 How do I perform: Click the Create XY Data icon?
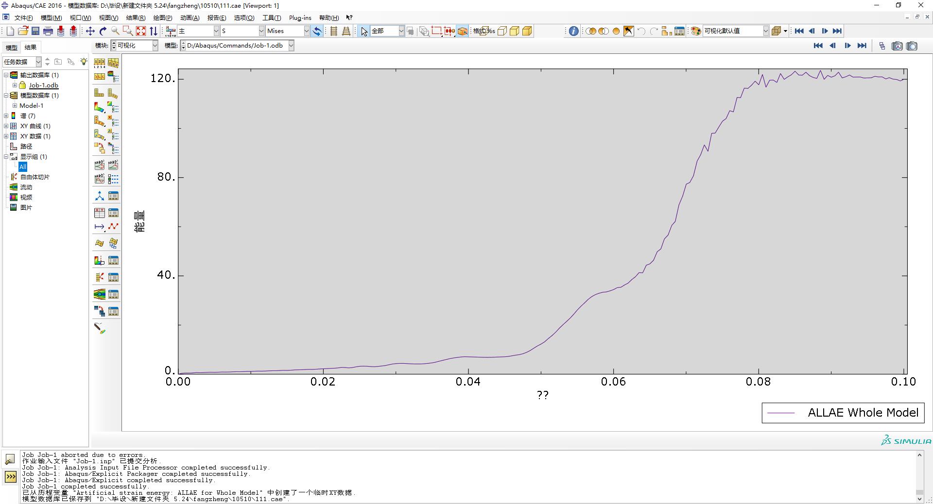pyautogui.click(x=99, y=213)
